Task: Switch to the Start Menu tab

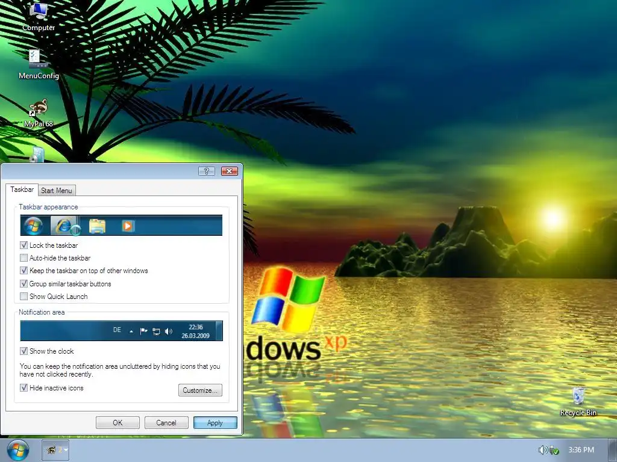Action: tap(56, 191)
